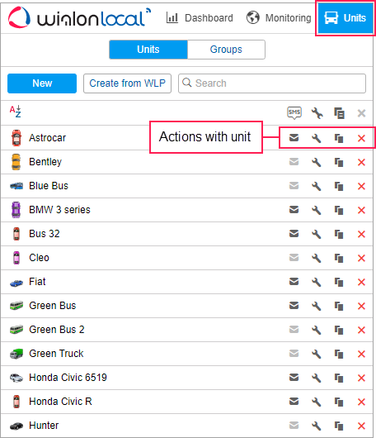Edit Green Truck with wrench icon

tap(317, 354)
